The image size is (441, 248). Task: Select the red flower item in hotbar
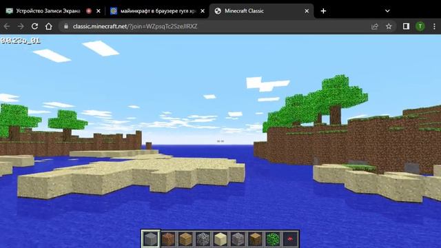point(290,239)
